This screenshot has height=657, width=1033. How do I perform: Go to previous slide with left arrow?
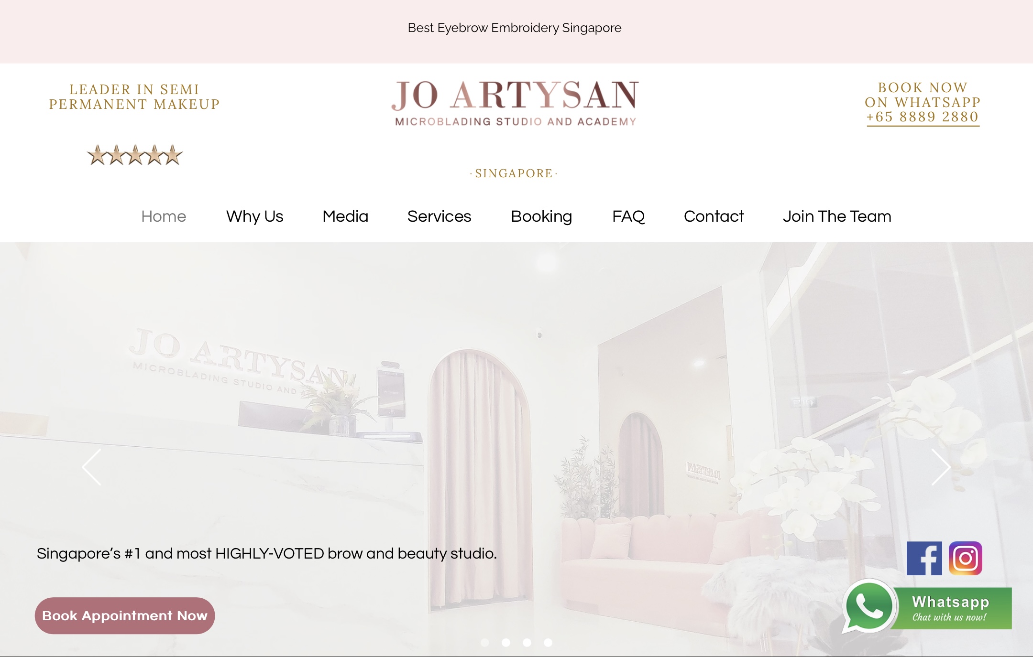pos(91,467)
